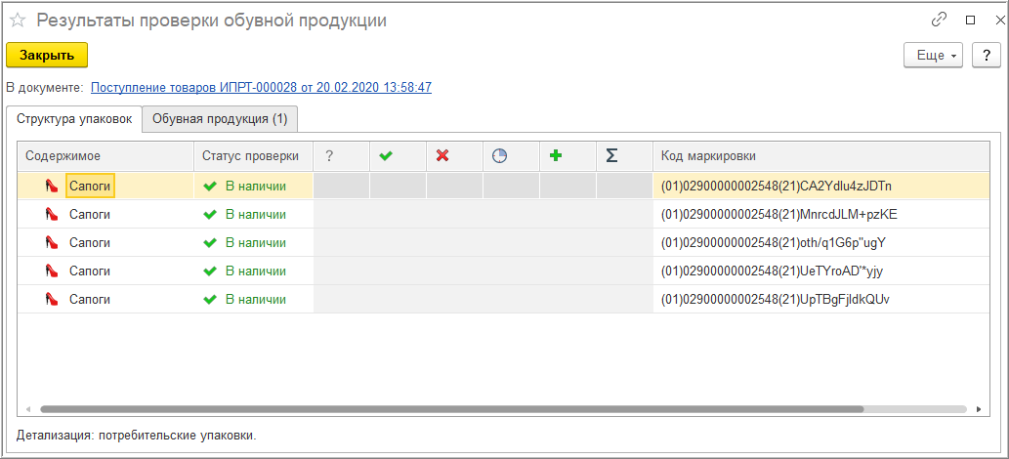Click green check status icon in UeTYroAD'*yjy row
Image resolution: width=1009 pixels, height=459 pixels.
[x=209, y=271]
